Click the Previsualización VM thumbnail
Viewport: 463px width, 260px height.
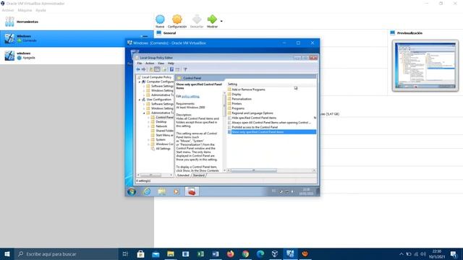425,66
